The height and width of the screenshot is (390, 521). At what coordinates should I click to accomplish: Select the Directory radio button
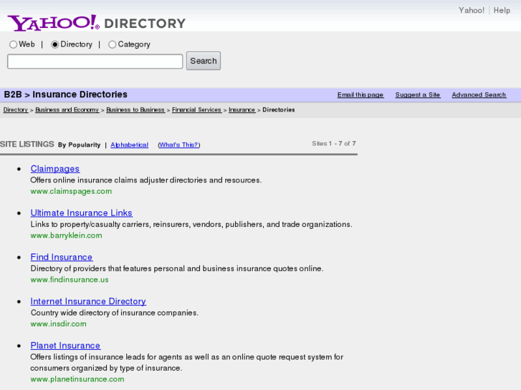click(x=55, y=44)
